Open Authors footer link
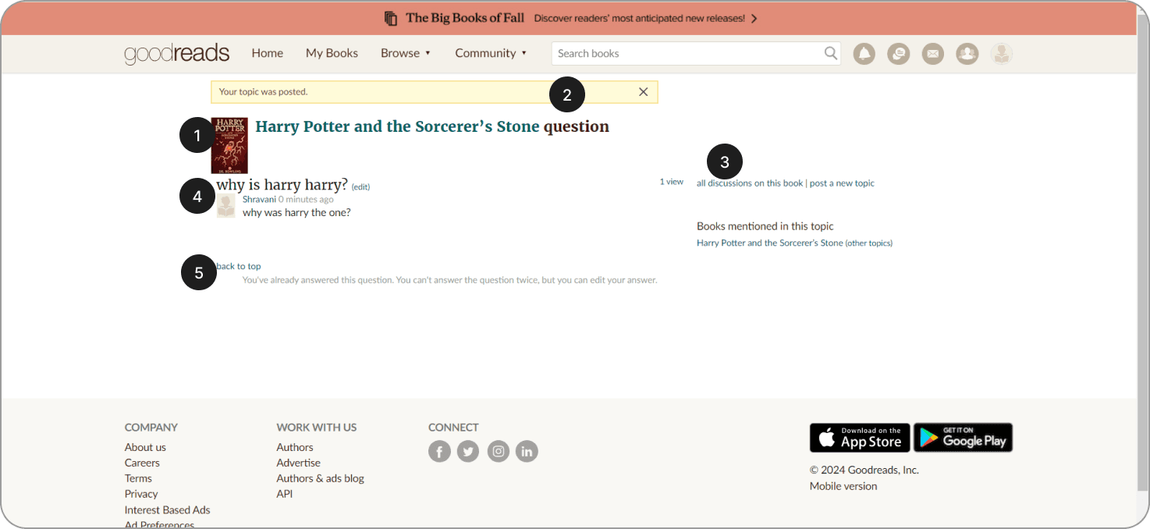Screen dimensions: 1150x529 click(295, 447)
